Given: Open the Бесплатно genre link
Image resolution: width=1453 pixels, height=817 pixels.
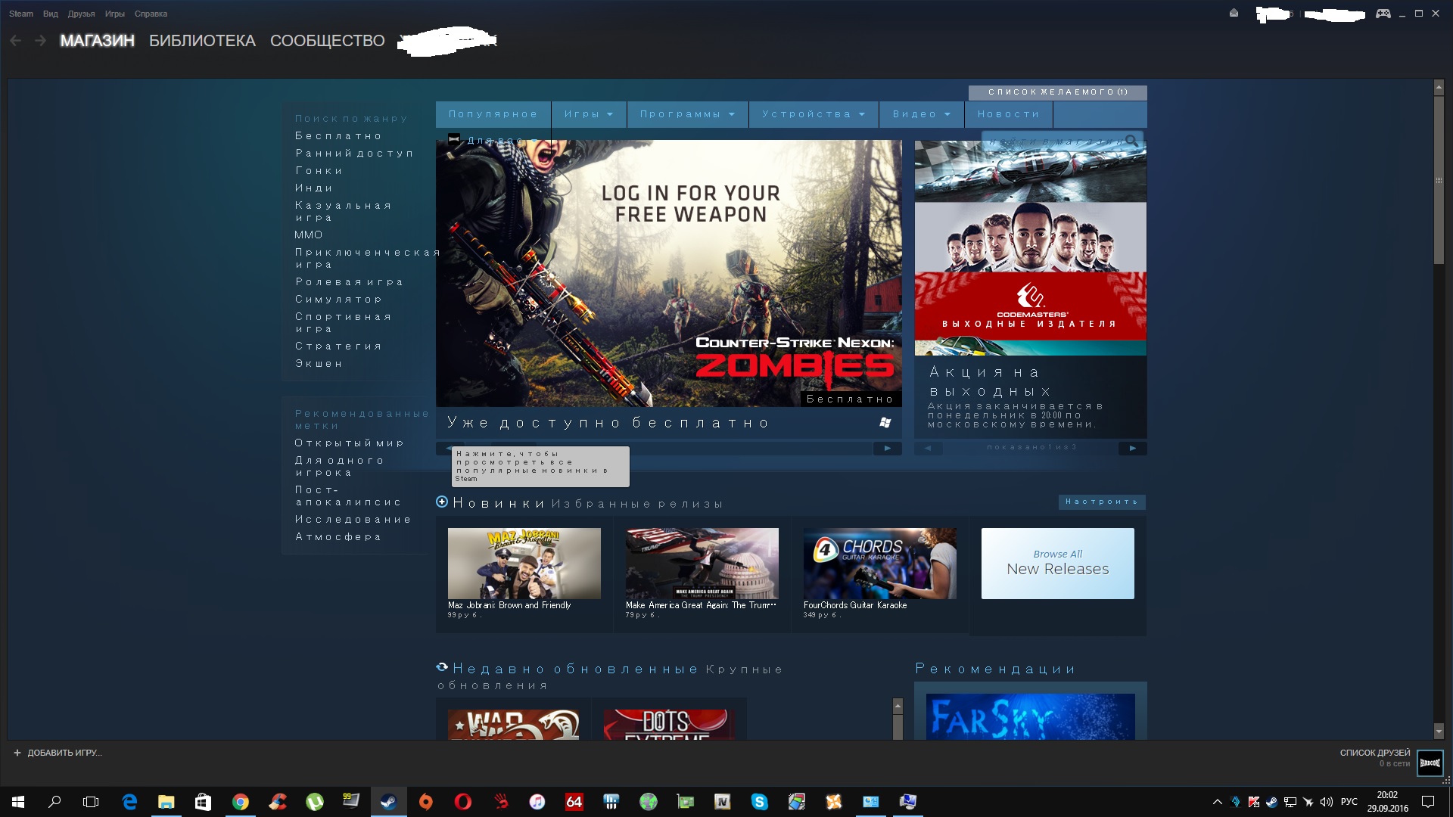Looking at the screenshot, I should (x=338, y=136).
